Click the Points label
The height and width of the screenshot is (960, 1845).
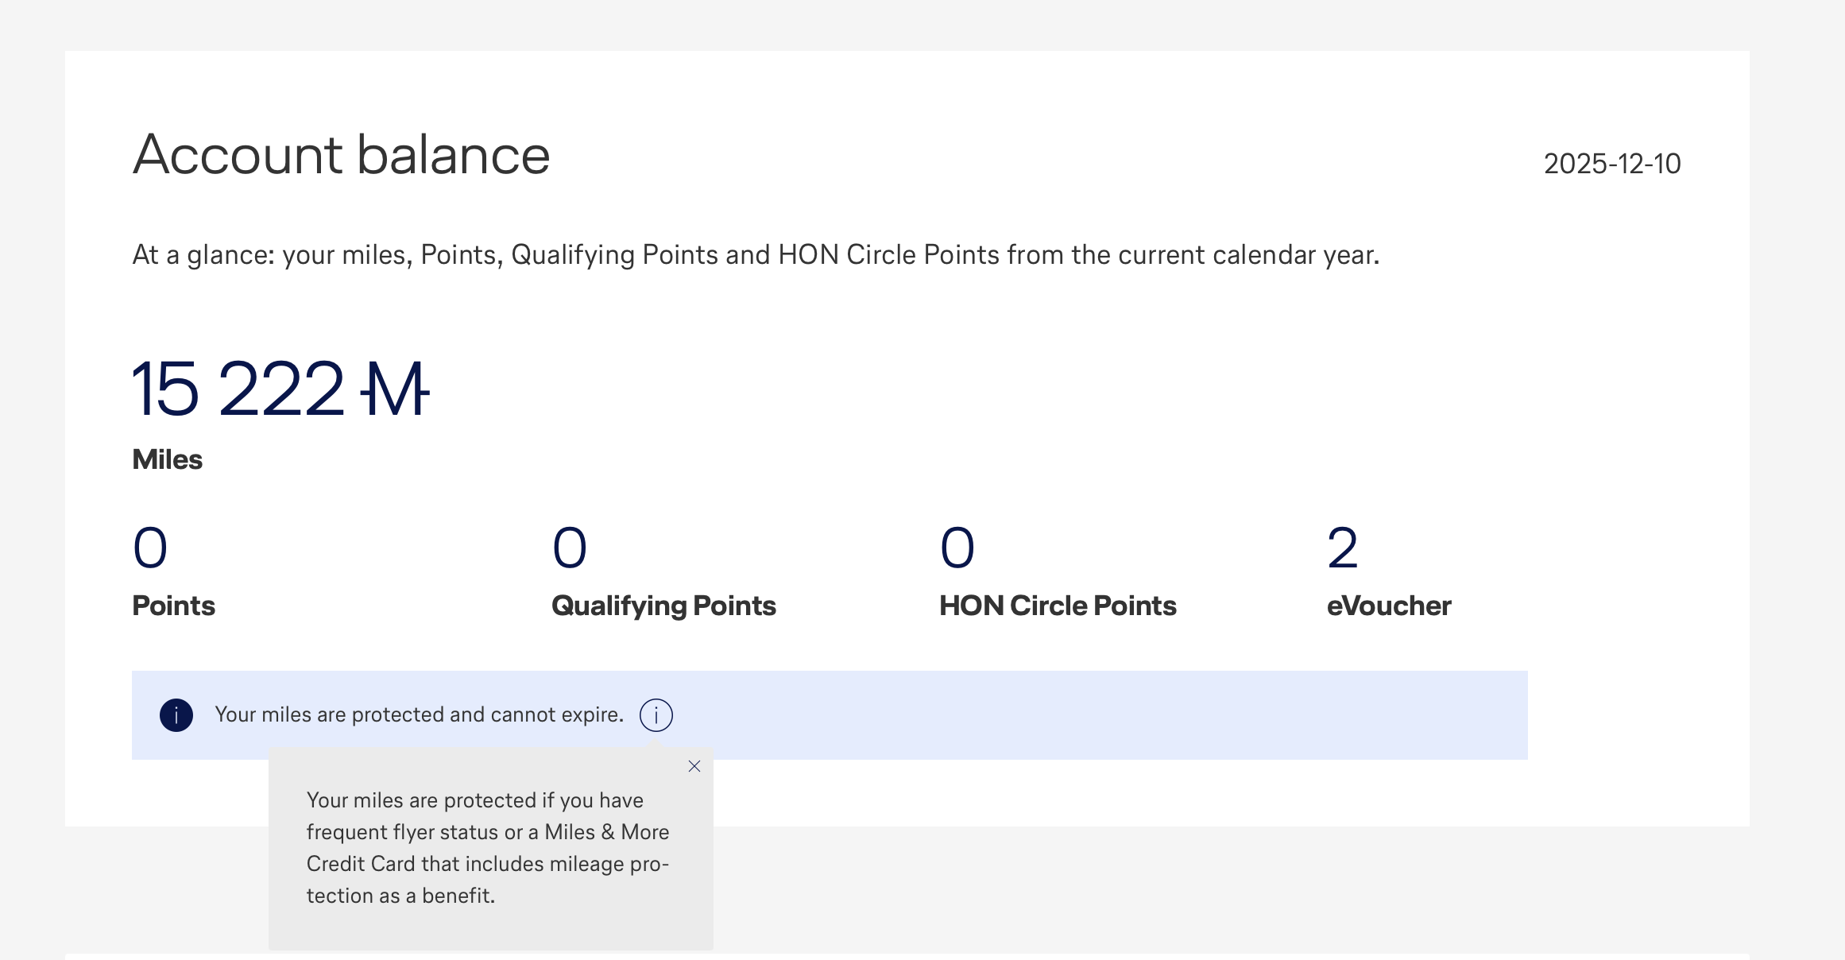coord(174,606)
